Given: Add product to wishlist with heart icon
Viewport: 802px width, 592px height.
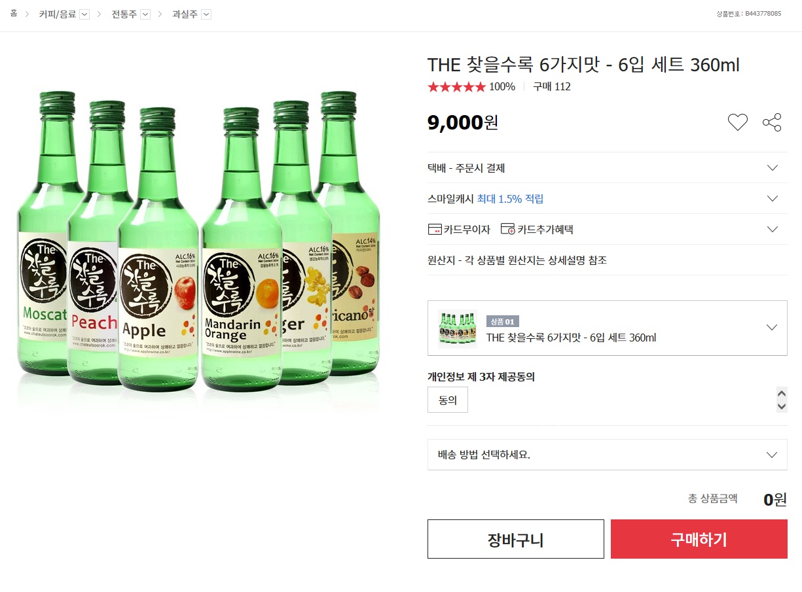Looking at the screenshot, I should click(x=737, y=122).
